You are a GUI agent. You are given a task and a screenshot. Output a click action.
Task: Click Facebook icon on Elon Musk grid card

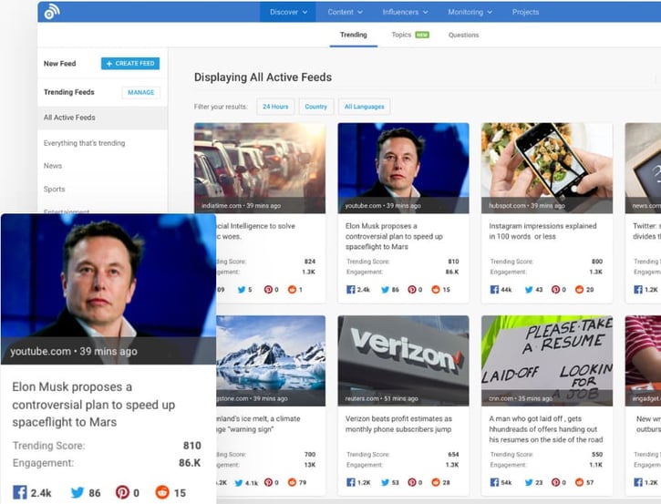(x=351, y=290)
